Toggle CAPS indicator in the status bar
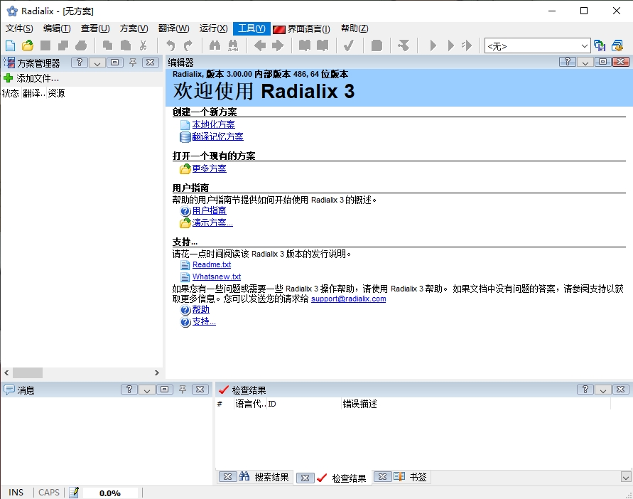Screen dimensions: 633x499 [x=48, y=492]
